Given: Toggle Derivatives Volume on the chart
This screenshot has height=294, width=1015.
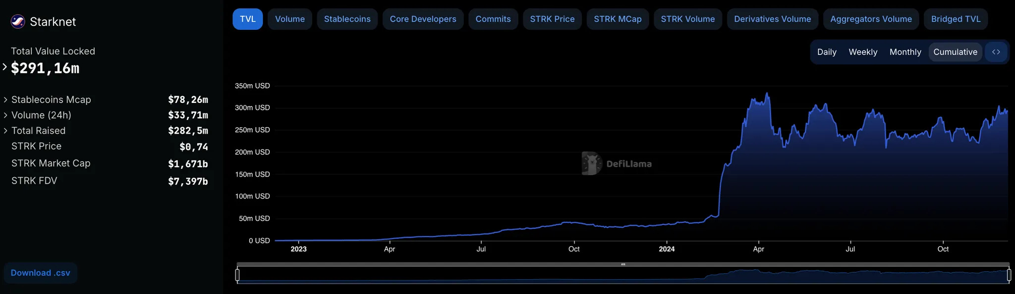Looking at the screenshot, I should pos(773,19).
